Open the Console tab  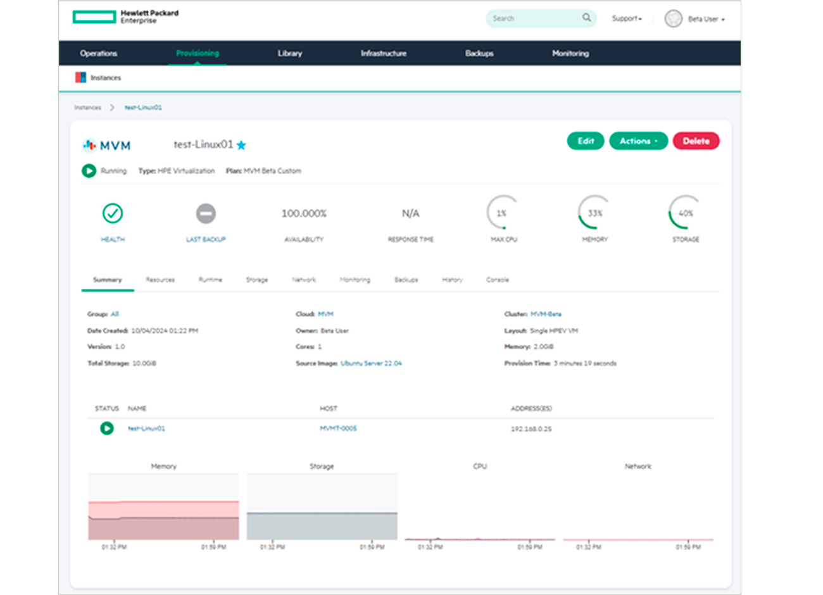tap(498, 279)
